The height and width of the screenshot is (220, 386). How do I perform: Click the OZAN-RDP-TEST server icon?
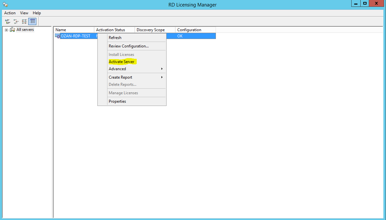click(x=57, y=36)
